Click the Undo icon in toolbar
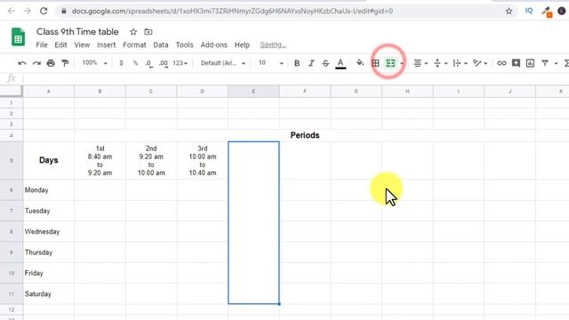This screenshot has height=320, width=569. tap(21, 63)
